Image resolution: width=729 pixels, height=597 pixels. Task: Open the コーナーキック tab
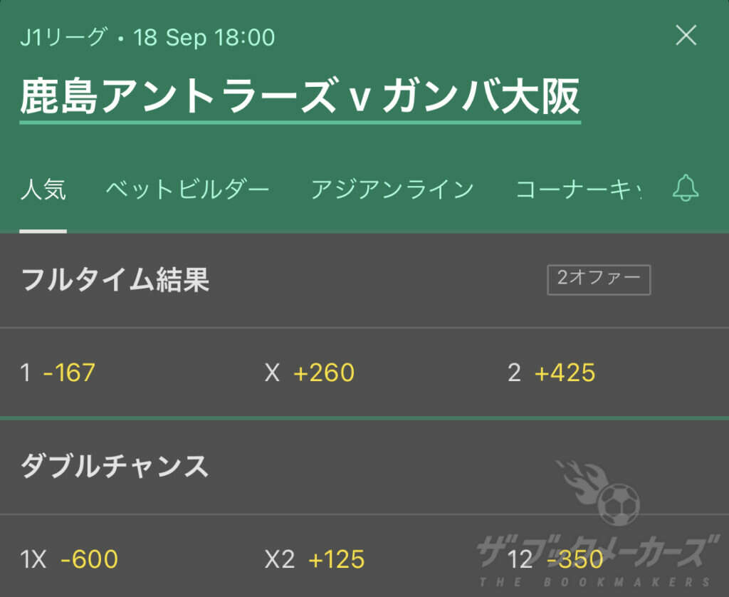[x=577, y=187]
